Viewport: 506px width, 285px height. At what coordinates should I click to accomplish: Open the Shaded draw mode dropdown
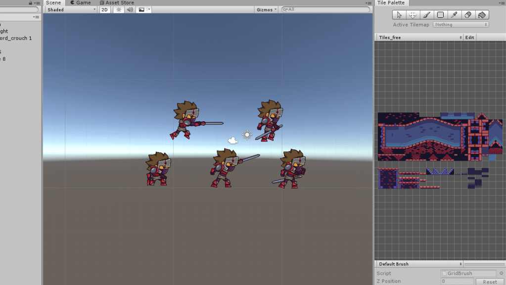point(71,9)
